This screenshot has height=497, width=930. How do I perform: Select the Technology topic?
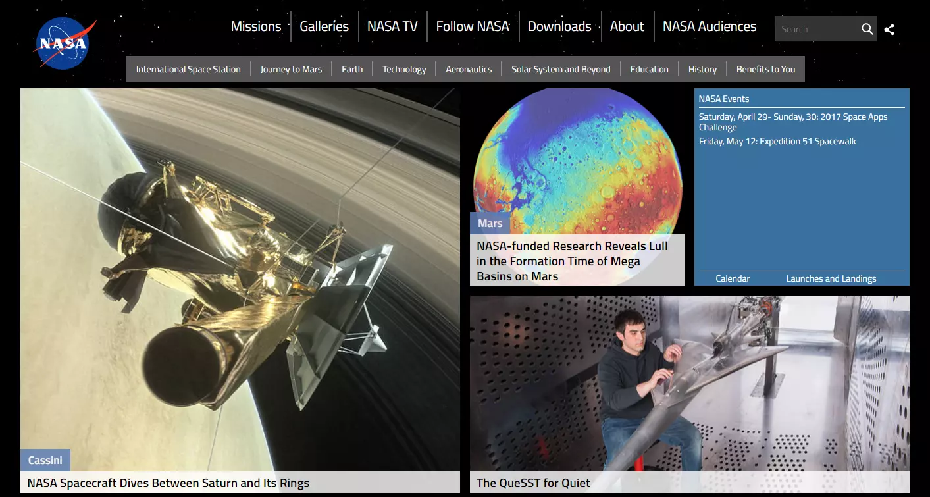(x=404, y=69)
